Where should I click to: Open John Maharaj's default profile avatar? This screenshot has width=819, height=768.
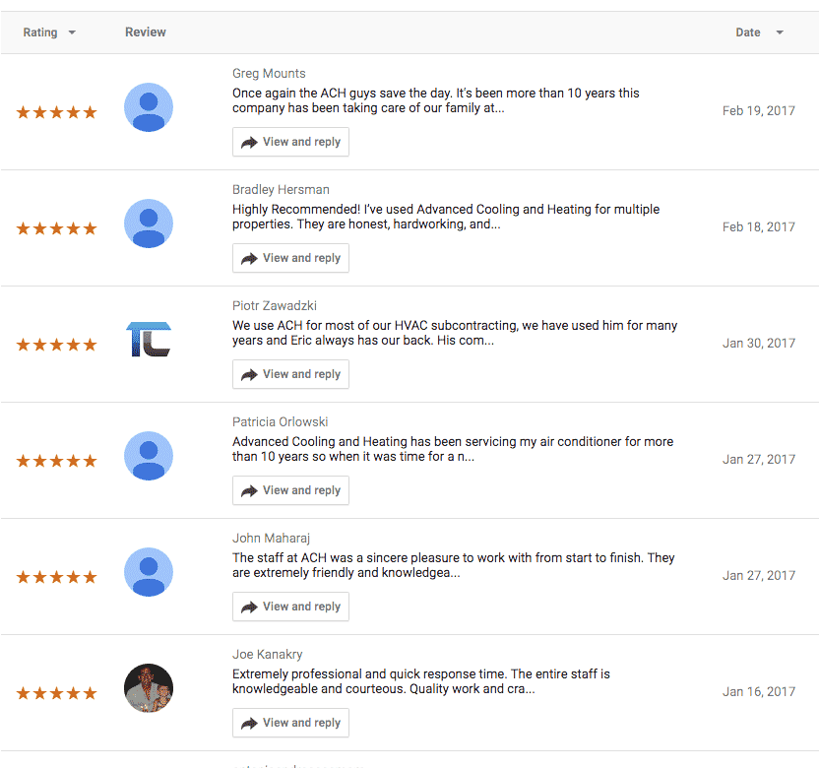pyautogui.click(x=149, y=572)
